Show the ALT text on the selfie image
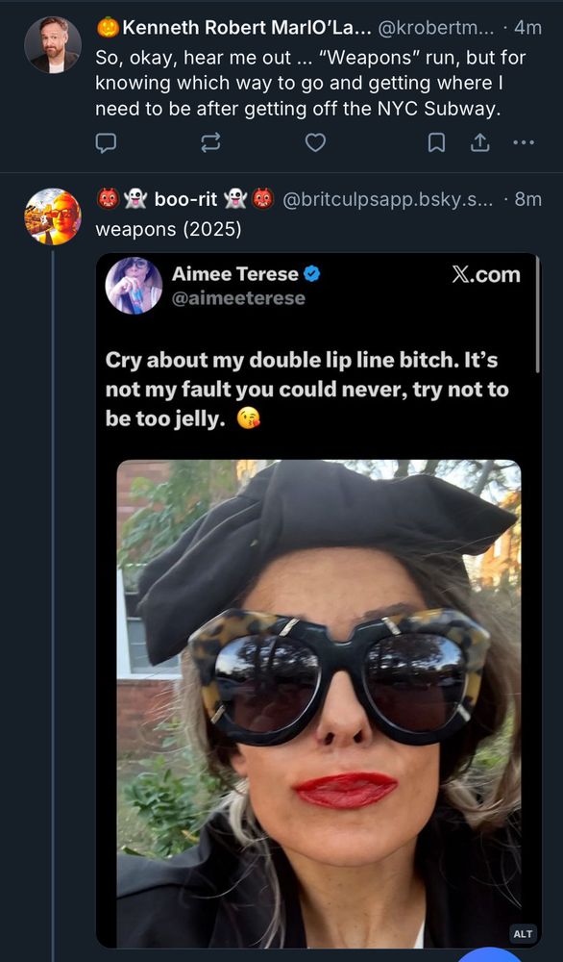 click(522, 933)
